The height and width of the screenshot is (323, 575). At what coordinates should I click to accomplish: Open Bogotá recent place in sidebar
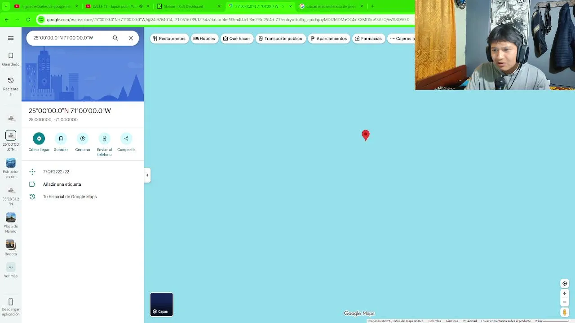[11, 248]
